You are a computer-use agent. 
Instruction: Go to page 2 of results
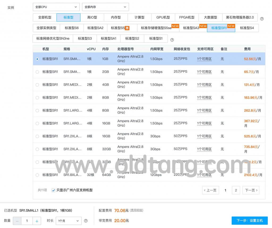[x=236, y=190]
